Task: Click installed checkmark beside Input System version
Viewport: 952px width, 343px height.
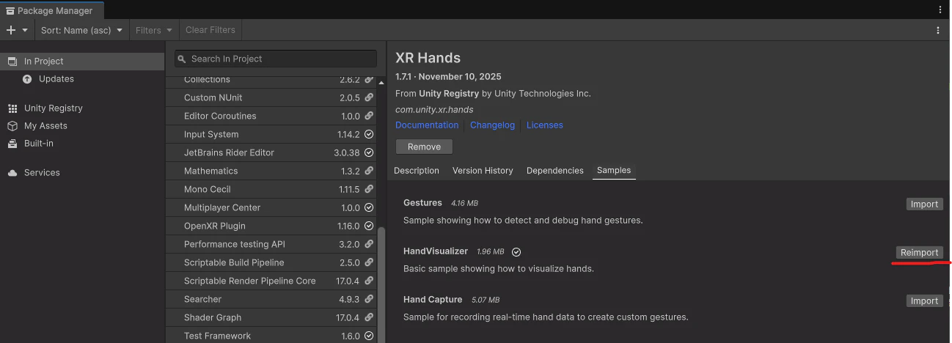Action: [x=369, y=134]
